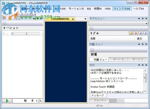The image size is (150, 109).
Task: Open the motion view panel options arrow
Action: (x=34, y=19)
